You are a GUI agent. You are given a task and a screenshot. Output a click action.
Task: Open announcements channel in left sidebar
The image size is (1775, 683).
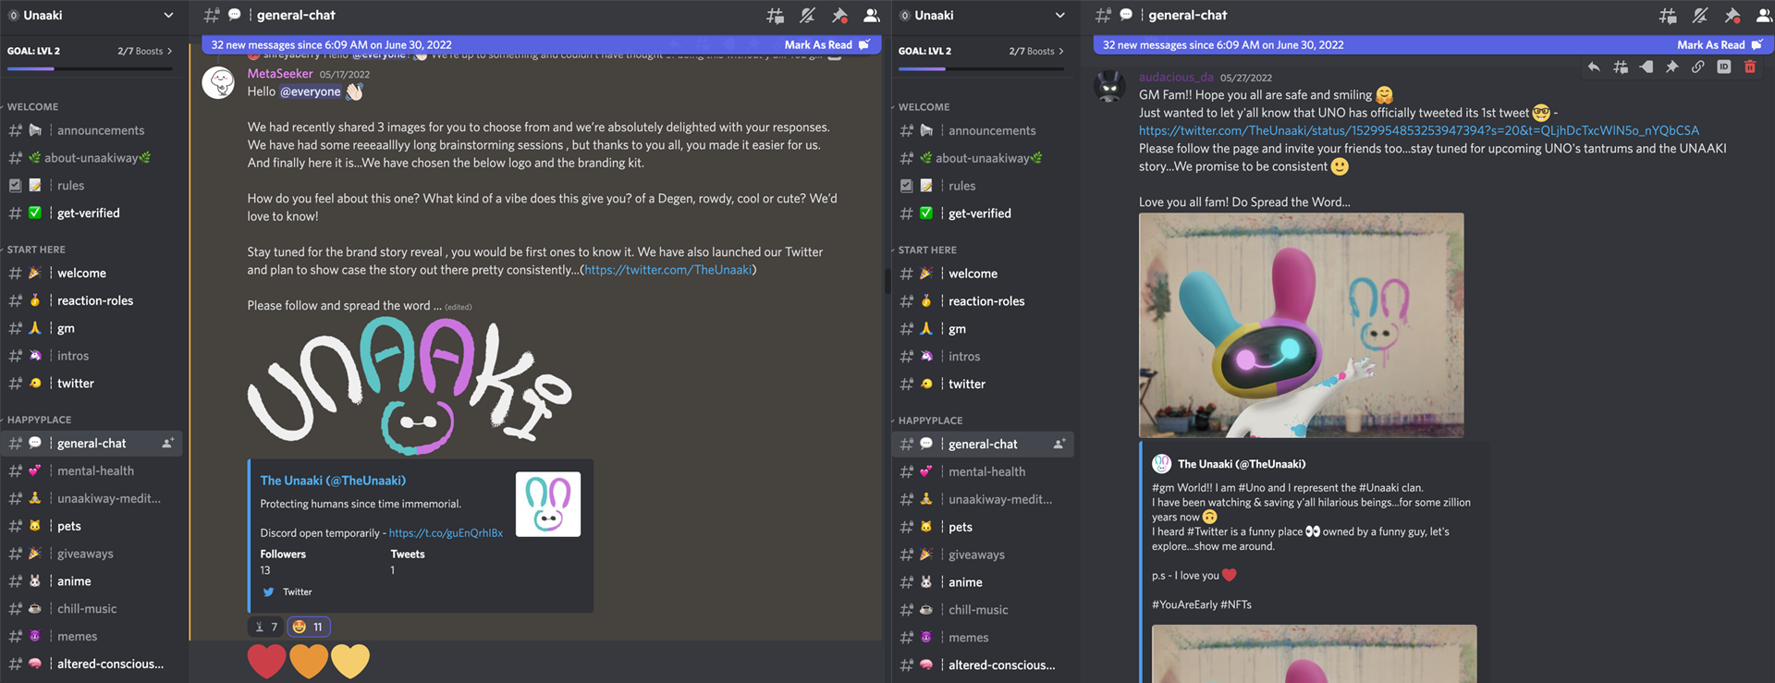(92, 130)
